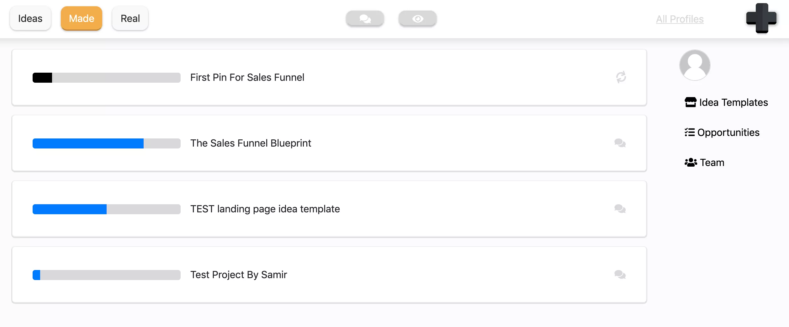Click the sync icon on First Pin row

[x=621, y=77]
